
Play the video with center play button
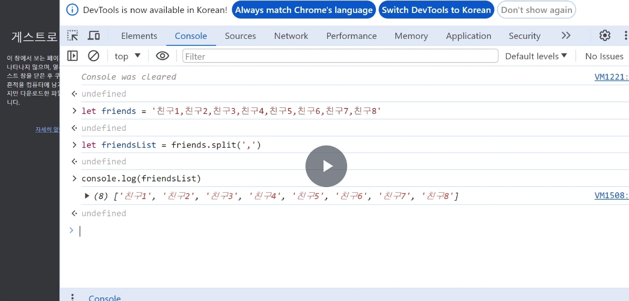click(x=326, y=166)
